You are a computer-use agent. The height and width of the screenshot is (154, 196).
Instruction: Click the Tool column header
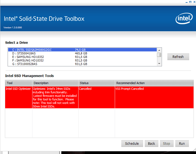19,83
